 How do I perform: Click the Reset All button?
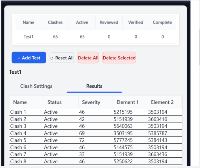tap(62, 58)
